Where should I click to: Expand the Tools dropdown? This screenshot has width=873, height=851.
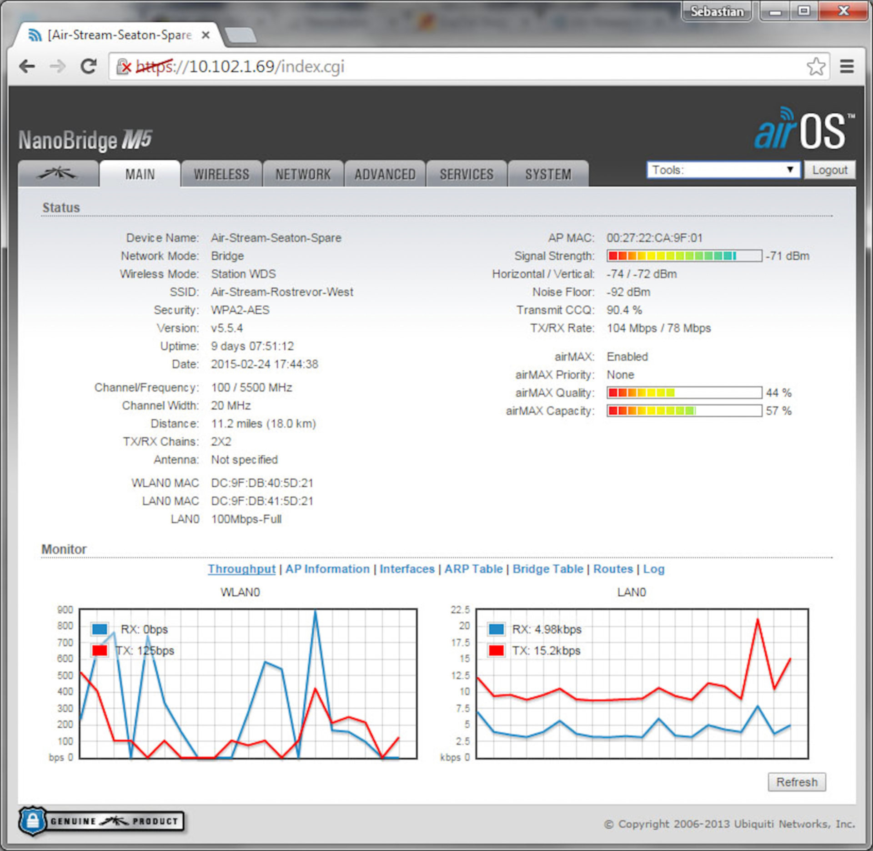tap(723, 170)
